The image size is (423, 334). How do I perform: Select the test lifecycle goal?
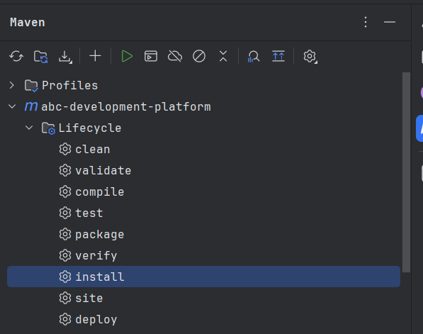pos(203,213)
